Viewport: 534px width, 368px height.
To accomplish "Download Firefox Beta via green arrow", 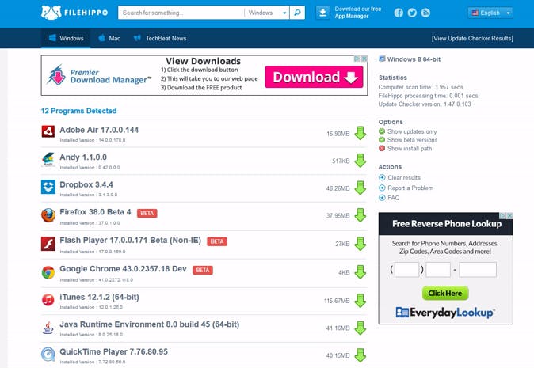I will click(360, 215).
